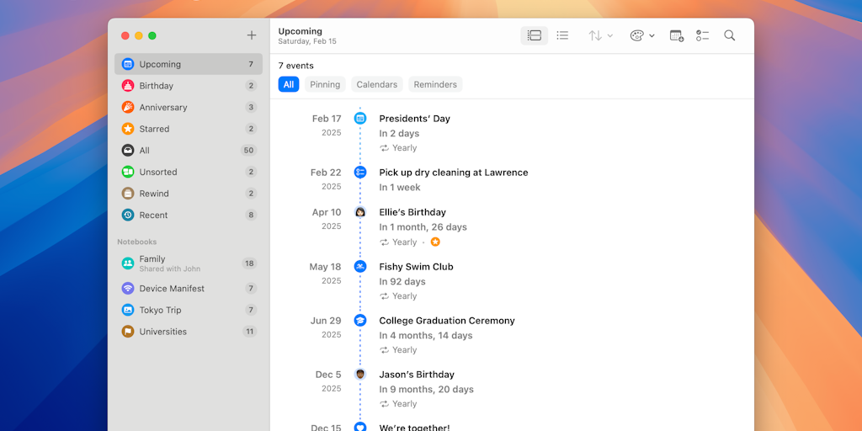Open search with the magnifier icon

click(730, 35)
